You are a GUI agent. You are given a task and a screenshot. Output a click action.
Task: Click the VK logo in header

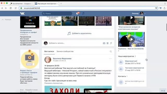22,13
